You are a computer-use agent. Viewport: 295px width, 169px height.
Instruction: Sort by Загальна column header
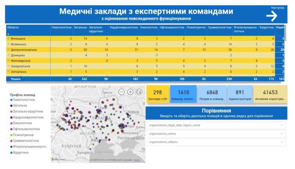[80, 27]
